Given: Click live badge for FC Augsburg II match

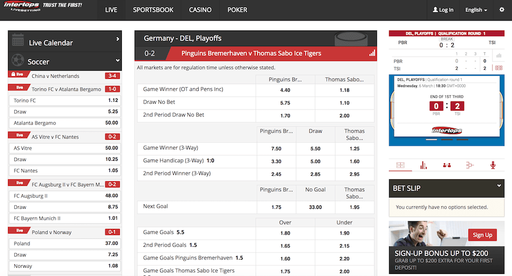Looking at the screenshot, I should click(19, 183).
